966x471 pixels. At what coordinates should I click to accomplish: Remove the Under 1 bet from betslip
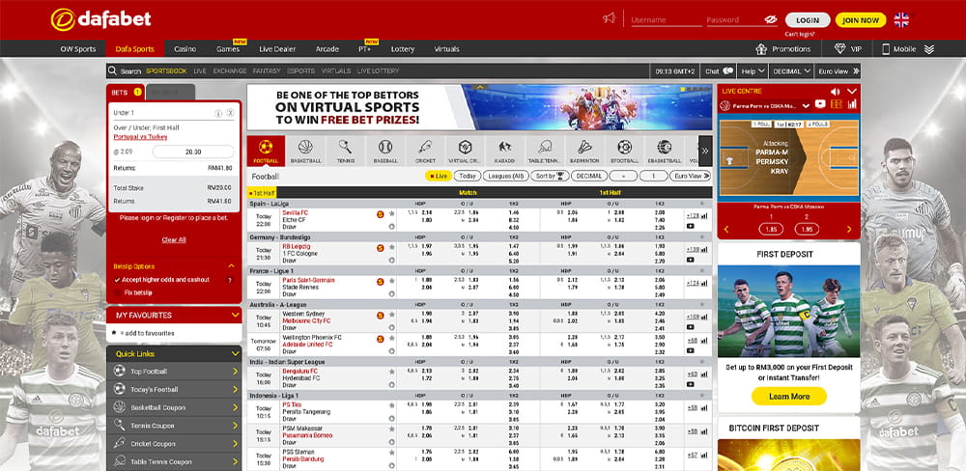[230, 113]
